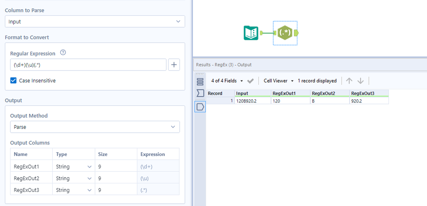This screenshot has width=427, height=206.
Task: Edit the Size value for RegExOut2
Action: [x=116, y=178]
